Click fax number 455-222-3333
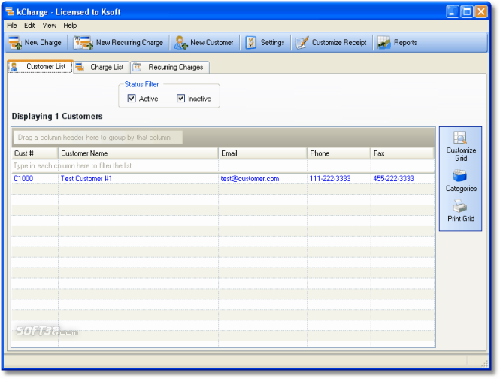Viewport: 500px width, 379px height. [393, 179]
